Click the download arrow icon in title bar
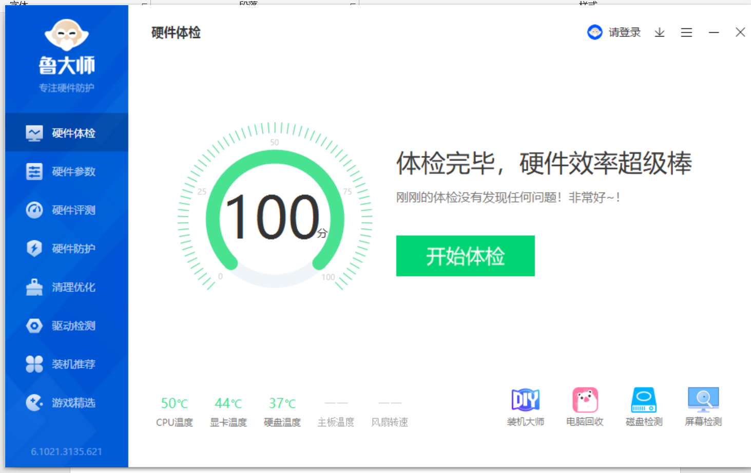This screenshot has height=473, width=751. pos(660,32)
